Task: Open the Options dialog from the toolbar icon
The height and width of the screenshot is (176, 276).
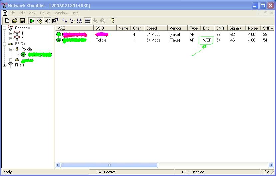Action: (55, 21)
